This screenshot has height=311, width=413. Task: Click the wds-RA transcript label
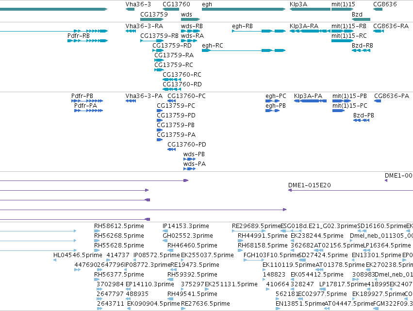[192, 35]
